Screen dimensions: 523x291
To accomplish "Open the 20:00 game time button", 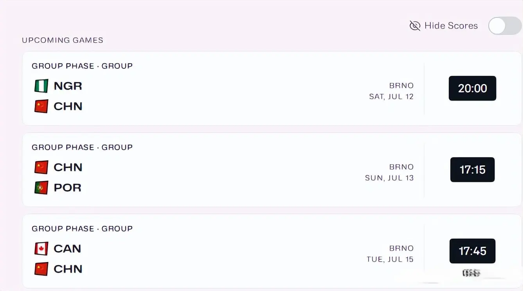I will click(x=472, y=88).
